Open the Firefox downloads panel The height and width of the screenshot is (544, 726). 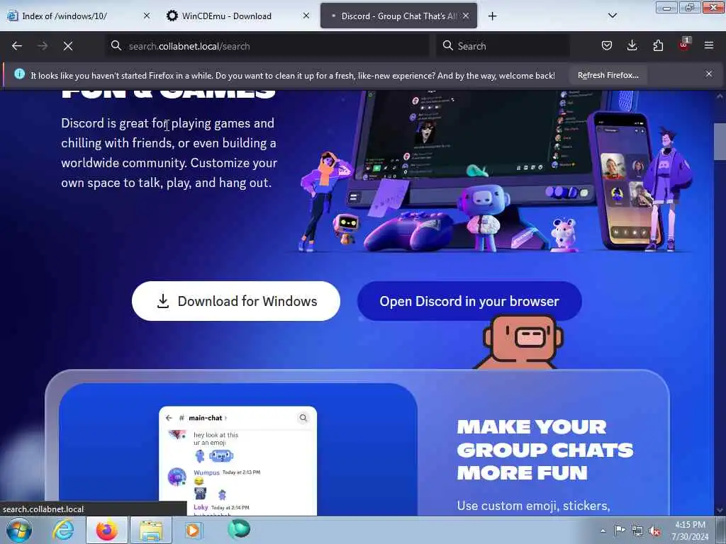tap(632, 45)
